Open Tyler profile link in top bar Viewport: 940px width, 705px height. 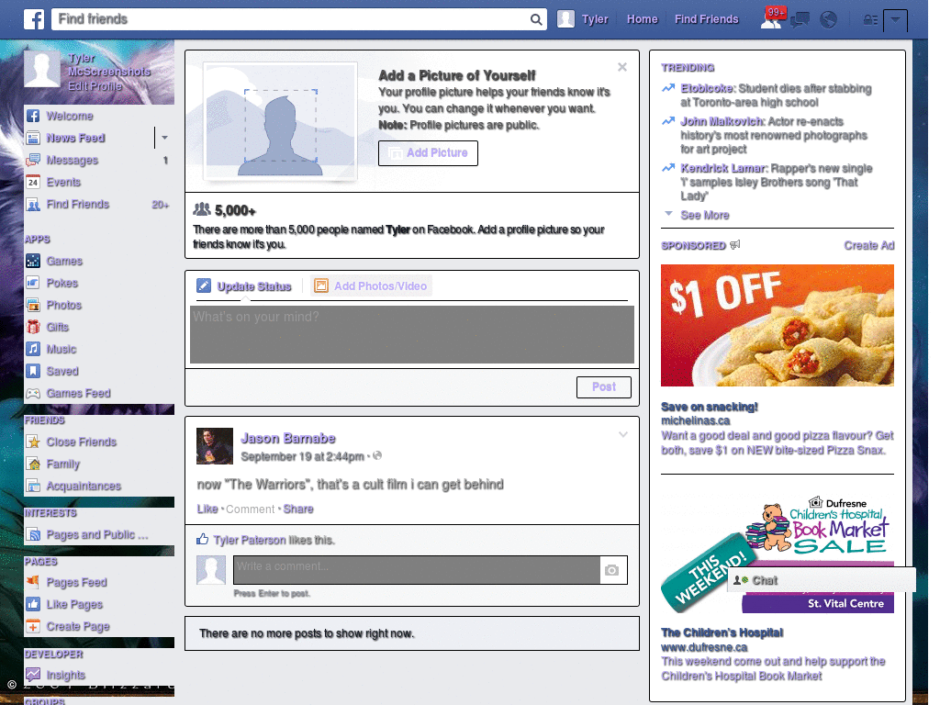click(x=595, y=19)
